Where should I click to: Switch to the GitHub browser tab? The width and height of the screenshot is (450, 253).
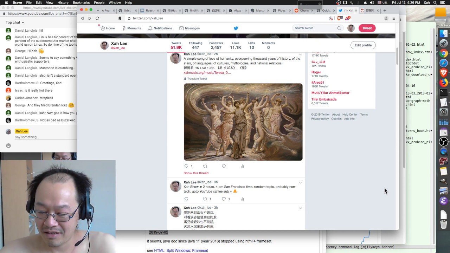pyautogui.click(x=172, y=11)
